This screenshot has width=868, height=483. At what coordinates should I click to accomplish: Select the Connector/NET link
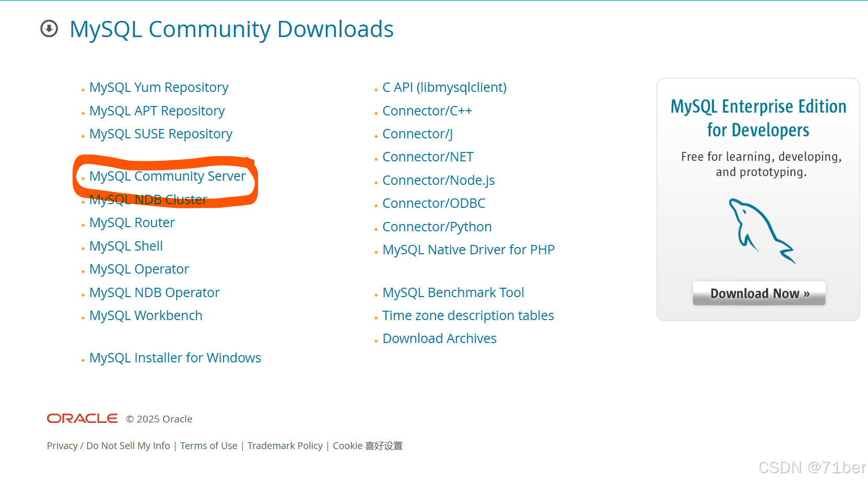[428, 157]
